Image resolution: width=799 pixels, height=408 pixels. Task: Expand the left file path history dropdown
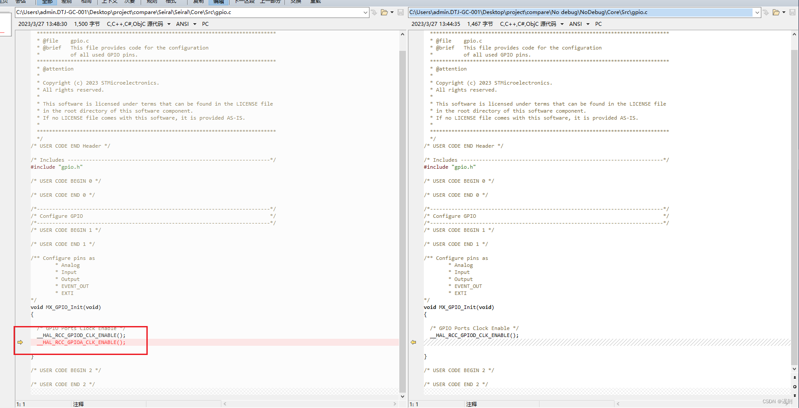pos(366,13)
